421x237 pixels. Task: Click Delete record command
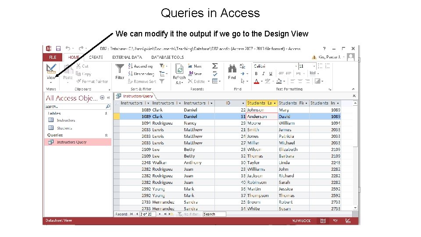coord(196,81)
